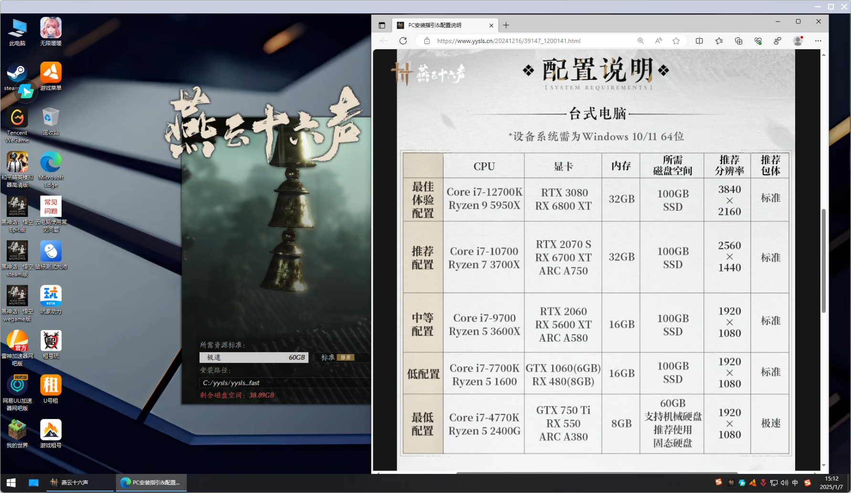Open U号租 desktop icon
The image size is (851, 493).
point(51,389)
